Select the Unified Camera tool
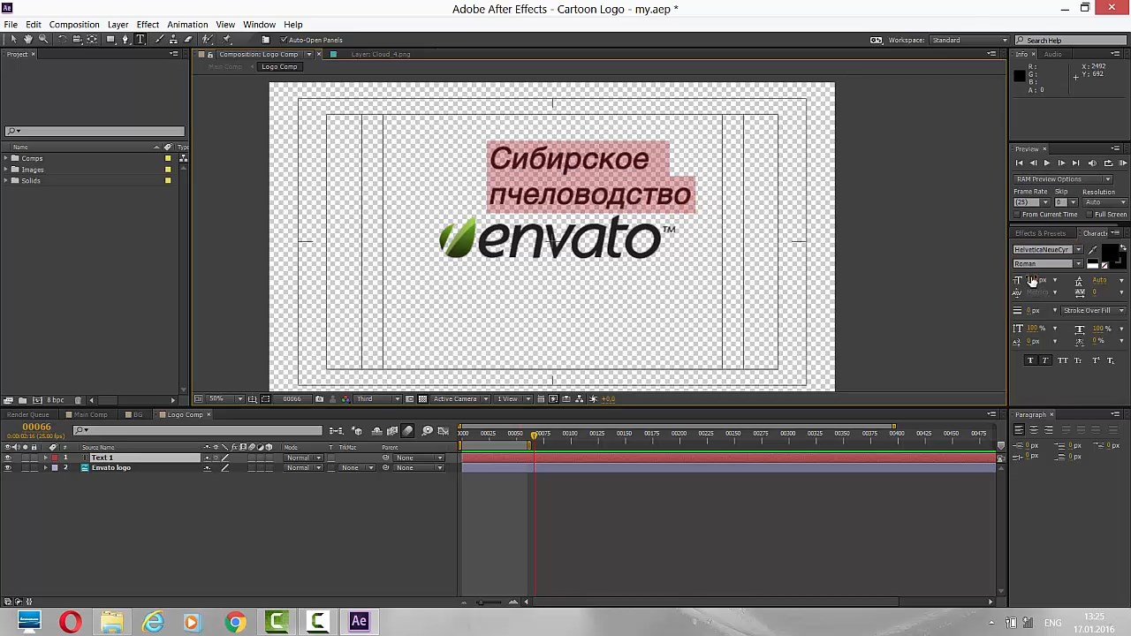This screenshot has height=636, width=1131. pos(77,40)
